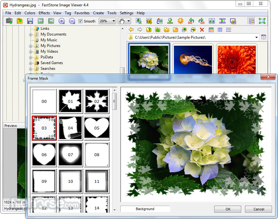Click Cancel in Frame Mask dialog
The width and height of the screenshot is (278, 219).
[x=259, y=209]
